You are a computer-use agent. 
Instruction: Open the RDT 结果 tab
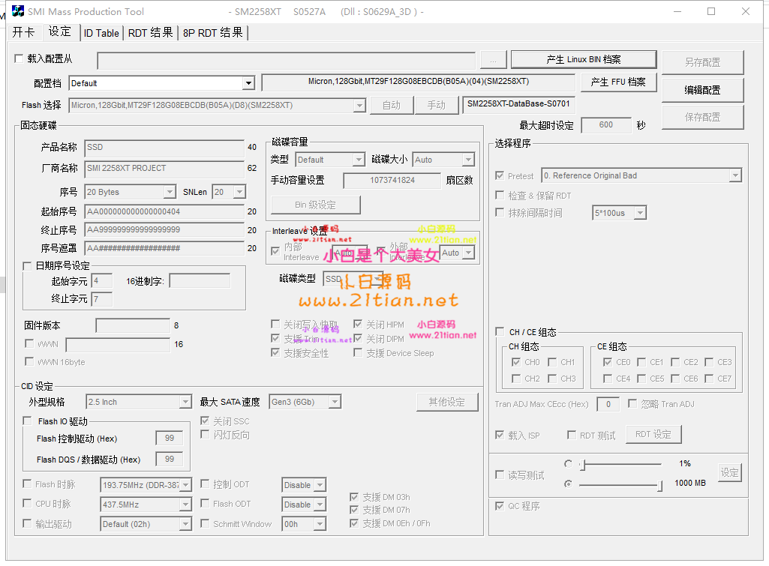(x=151, y=33)
